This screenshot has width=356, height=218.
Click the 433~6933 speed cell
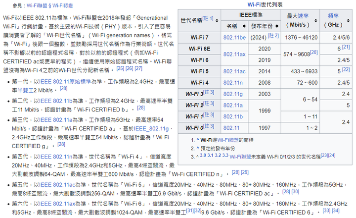(301, 71)
